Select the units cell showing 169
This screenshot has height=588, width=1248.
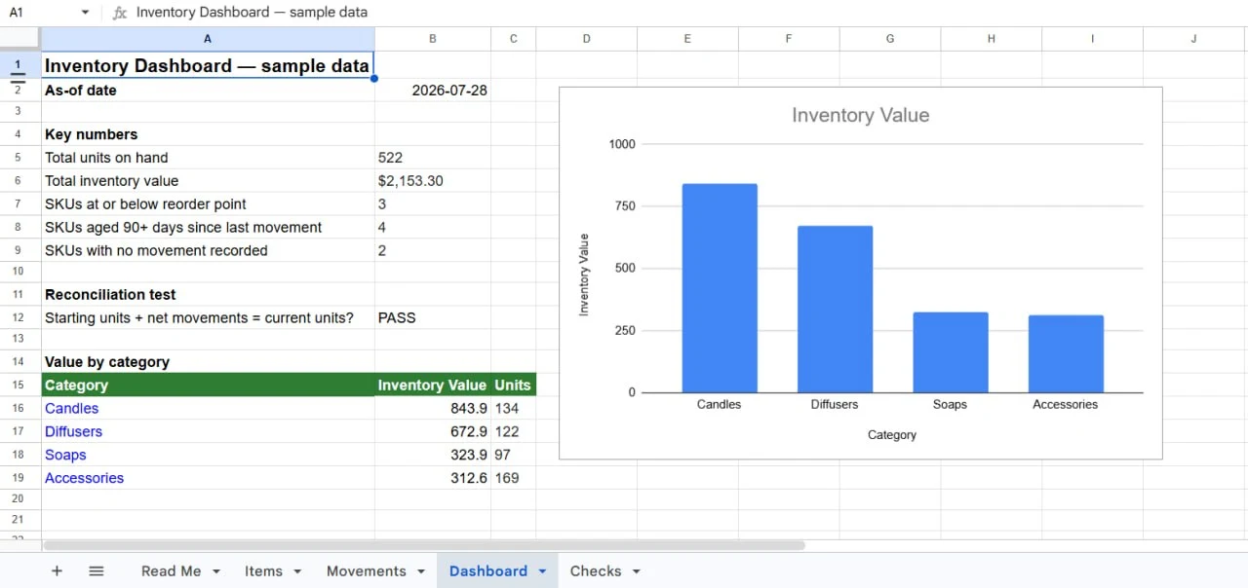tap(514, 479)
